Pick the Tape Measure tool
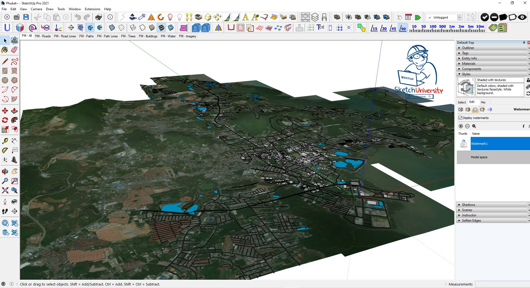This screenshot has width=530, height=288. [x=5, y=141]
